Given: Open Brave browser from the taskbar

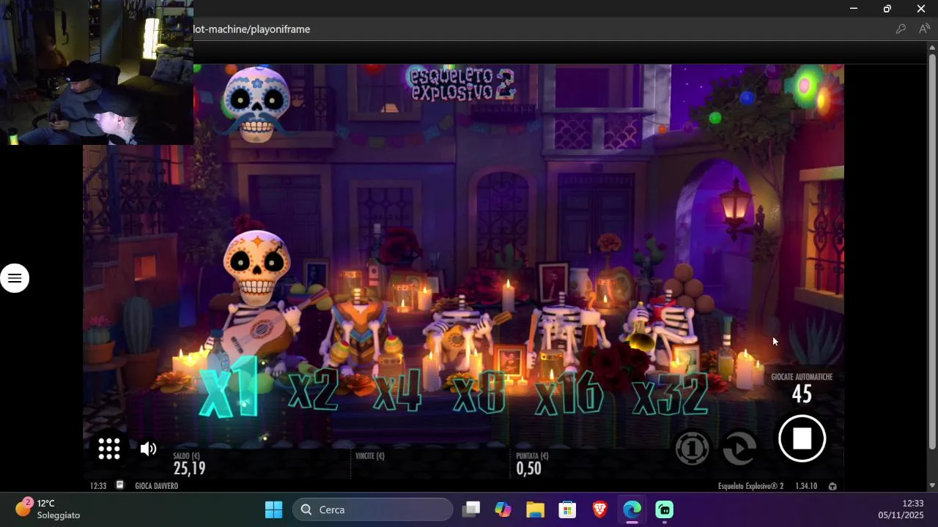Looking at the screenshot, I should click(599, 509).
